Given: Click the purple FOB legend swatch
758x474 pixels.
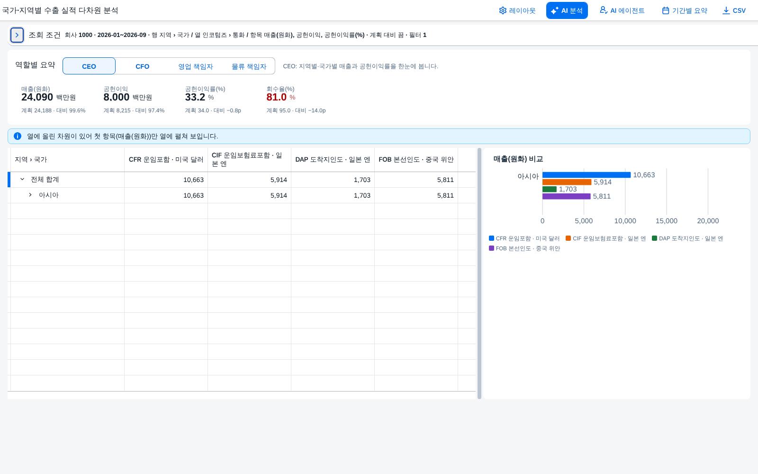Looking at the screenshot, I should pyautogui.click(x=491, y=248).
